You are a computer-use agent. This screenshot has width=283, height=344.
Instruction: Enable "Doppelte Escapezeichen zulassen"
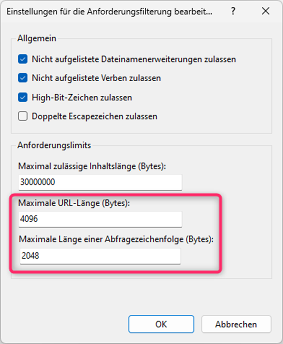[23, 117]
